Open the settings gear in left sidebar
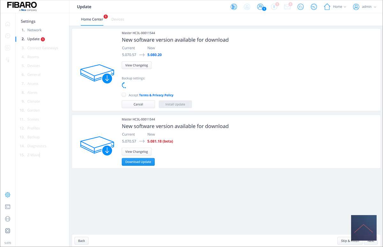This screenshot has height=247, width=383. click(x=8, y=195)
